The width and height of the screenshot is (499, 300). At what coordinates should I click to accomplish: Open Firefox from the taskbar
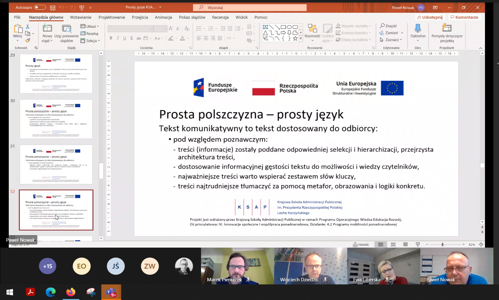(71, 292)
